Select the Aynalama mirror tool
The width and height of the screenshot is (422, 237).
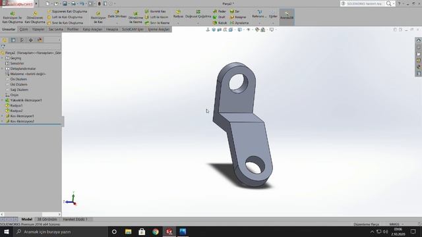[x=239, y=23]
